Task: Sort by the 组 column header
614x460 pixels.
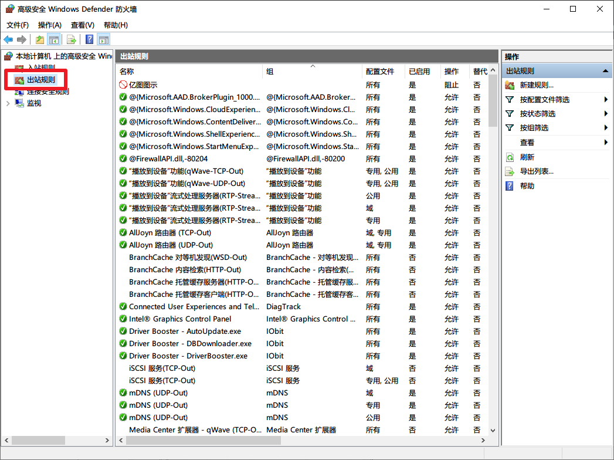Action: (312, 72)
